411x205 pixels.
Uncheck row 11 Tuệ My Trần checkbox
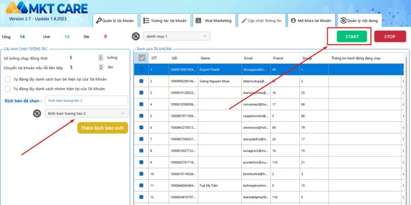[x=142, y=185]
